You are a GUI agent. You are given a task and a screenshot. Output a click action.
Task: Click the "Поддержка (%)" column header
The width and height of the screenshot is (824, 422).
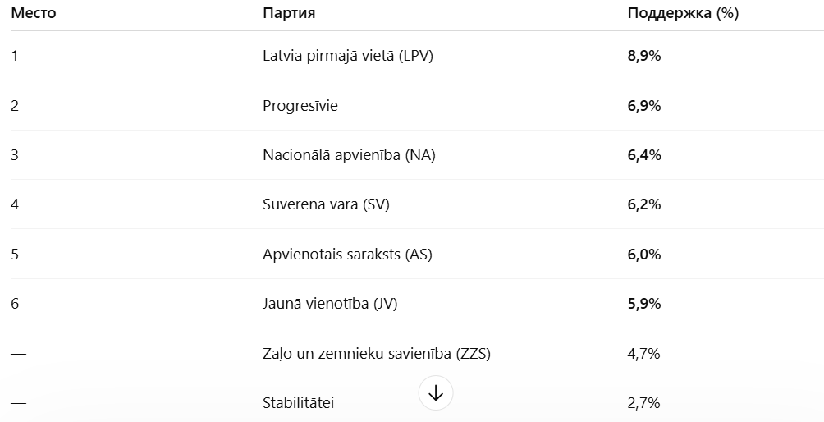[x=683, y=14]
